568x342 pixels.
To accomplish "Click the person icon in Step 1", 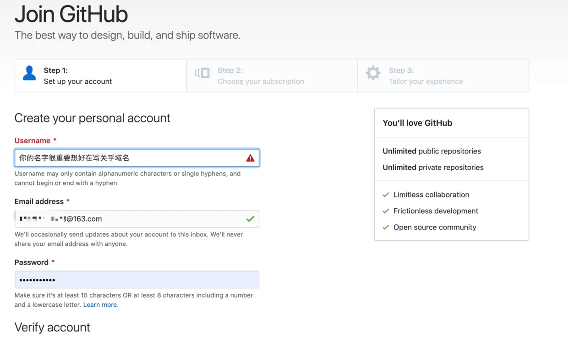I will pyautogui.click(x=29, y=73).
